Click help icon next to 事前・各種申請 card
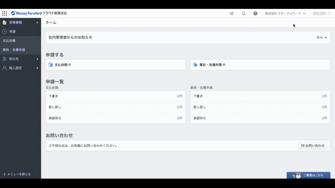The width and height of the screenshot is (335, 188). pos(224,65)
